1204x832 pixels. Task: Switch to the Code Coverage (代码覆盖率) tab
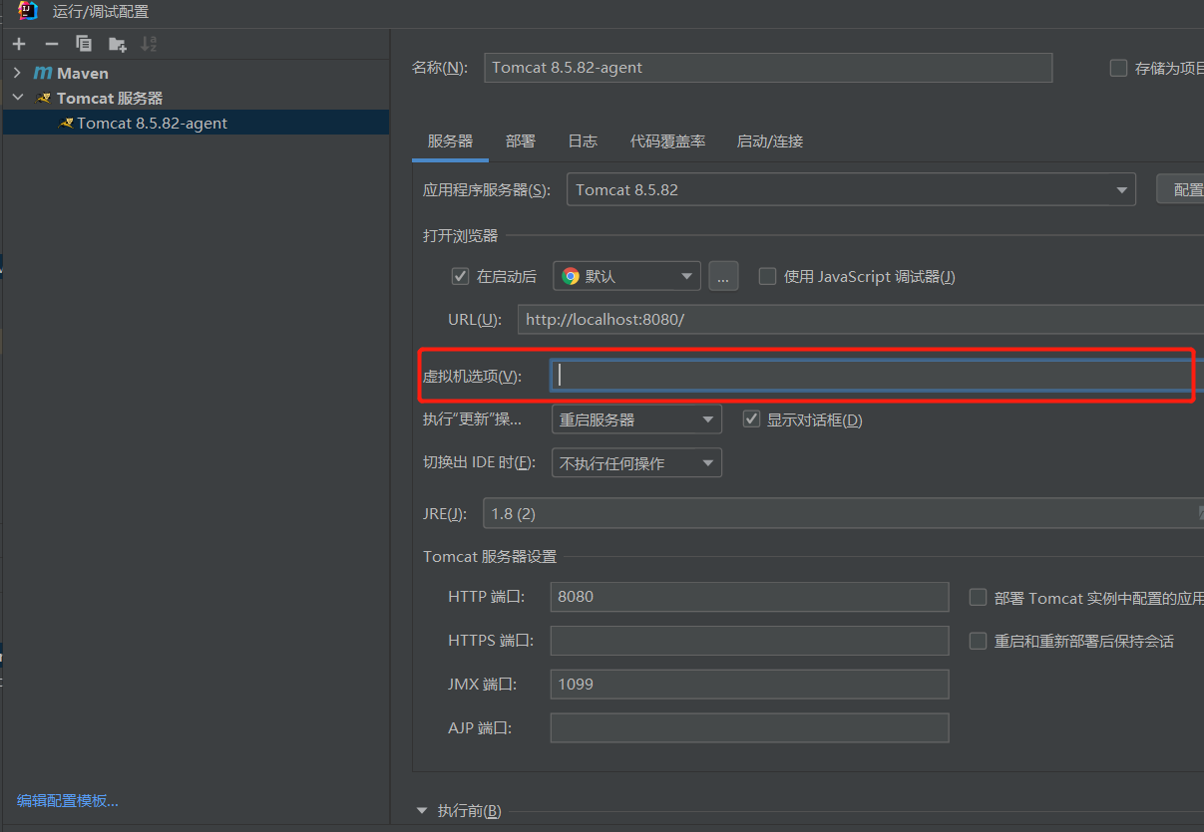pos(668,141)
